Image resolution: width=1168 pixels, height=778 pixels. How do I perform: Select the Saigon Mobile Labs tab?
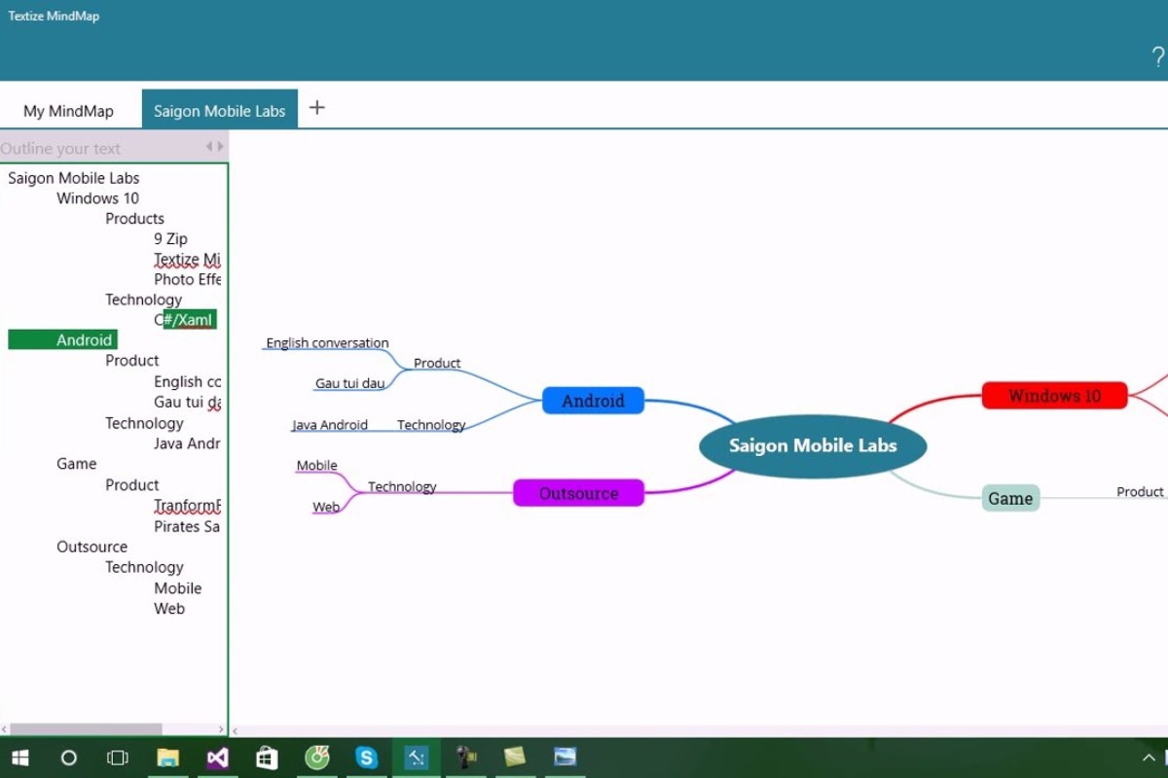(x=220, y=111)
